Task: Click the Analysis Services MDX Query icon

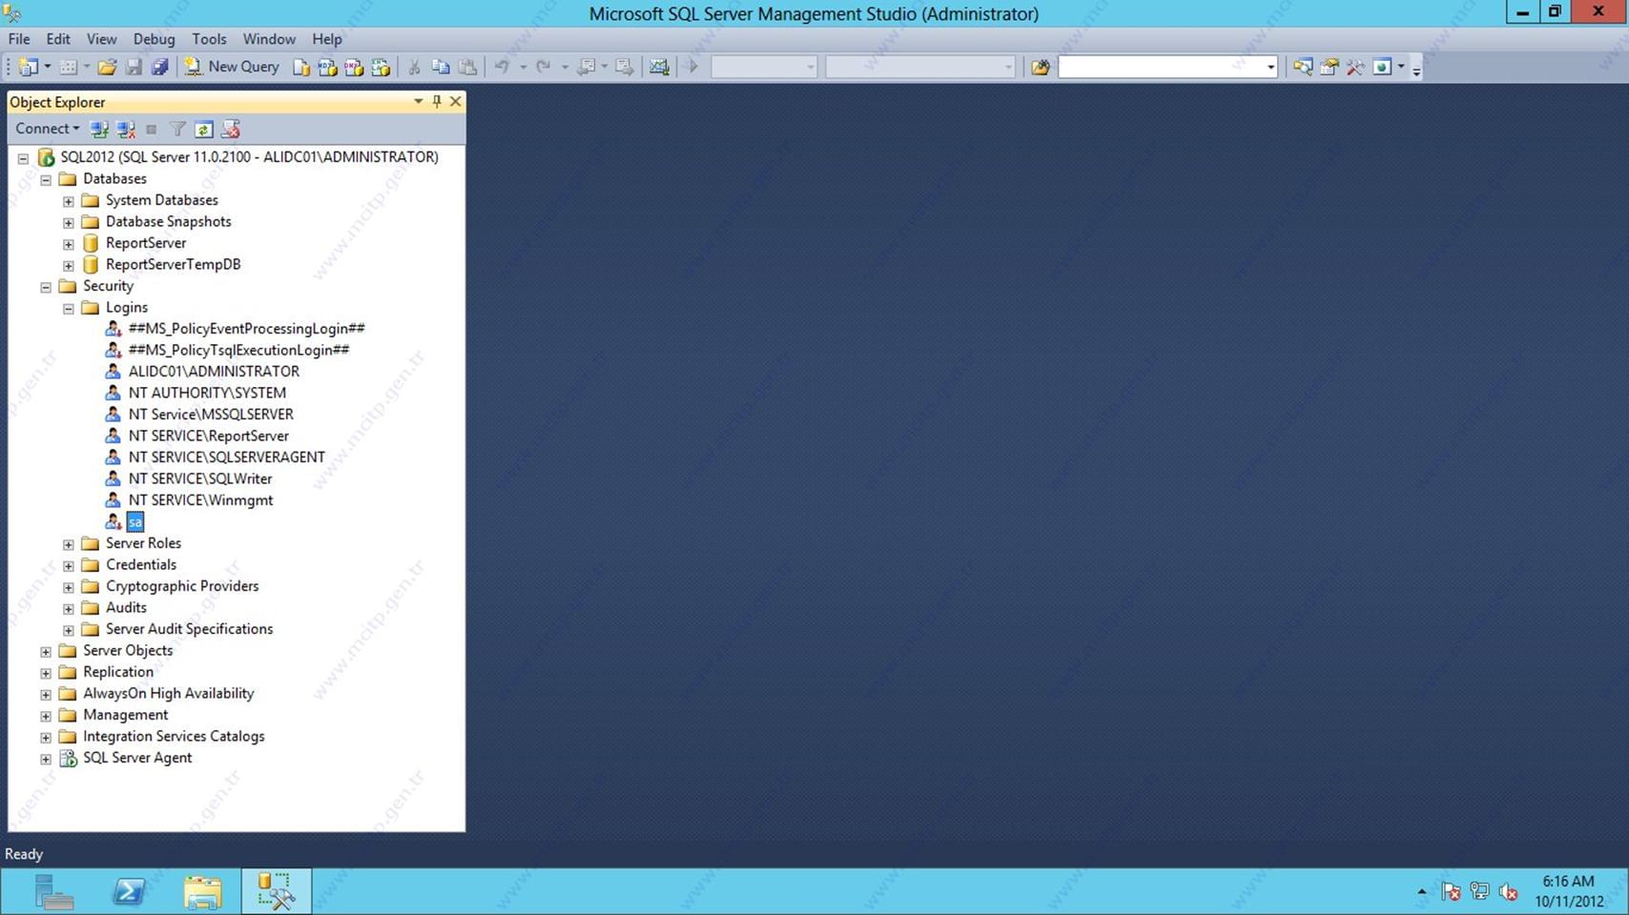Action: [x=327, y=67]
